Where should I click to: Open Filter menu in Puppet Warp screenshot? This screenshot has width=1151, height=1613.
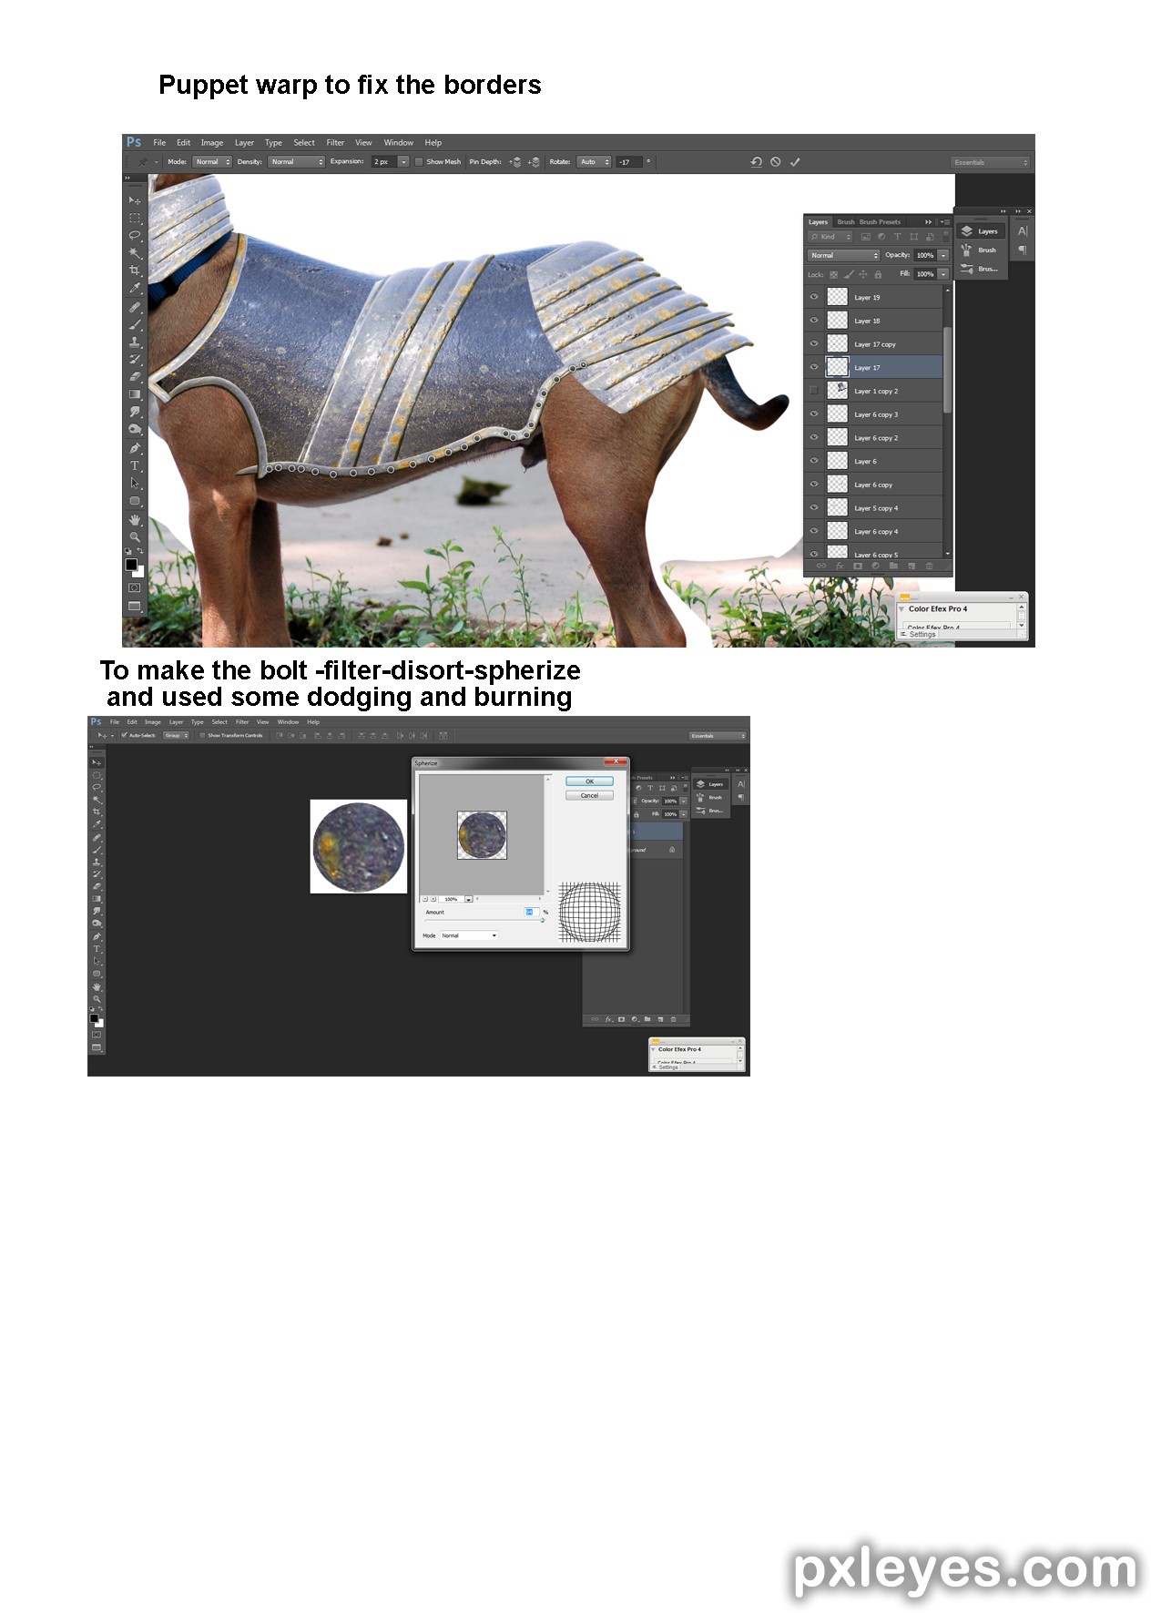click(x=335, y=143)
